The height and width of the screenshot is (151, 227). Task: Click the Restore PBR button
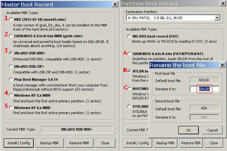191,143
